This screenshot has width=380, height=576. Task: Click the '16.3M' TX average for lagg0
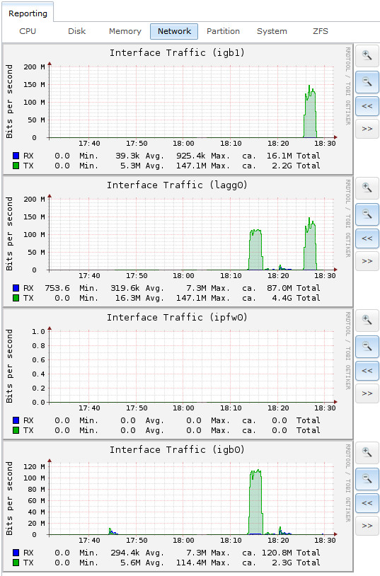click(x=128, y=298)
